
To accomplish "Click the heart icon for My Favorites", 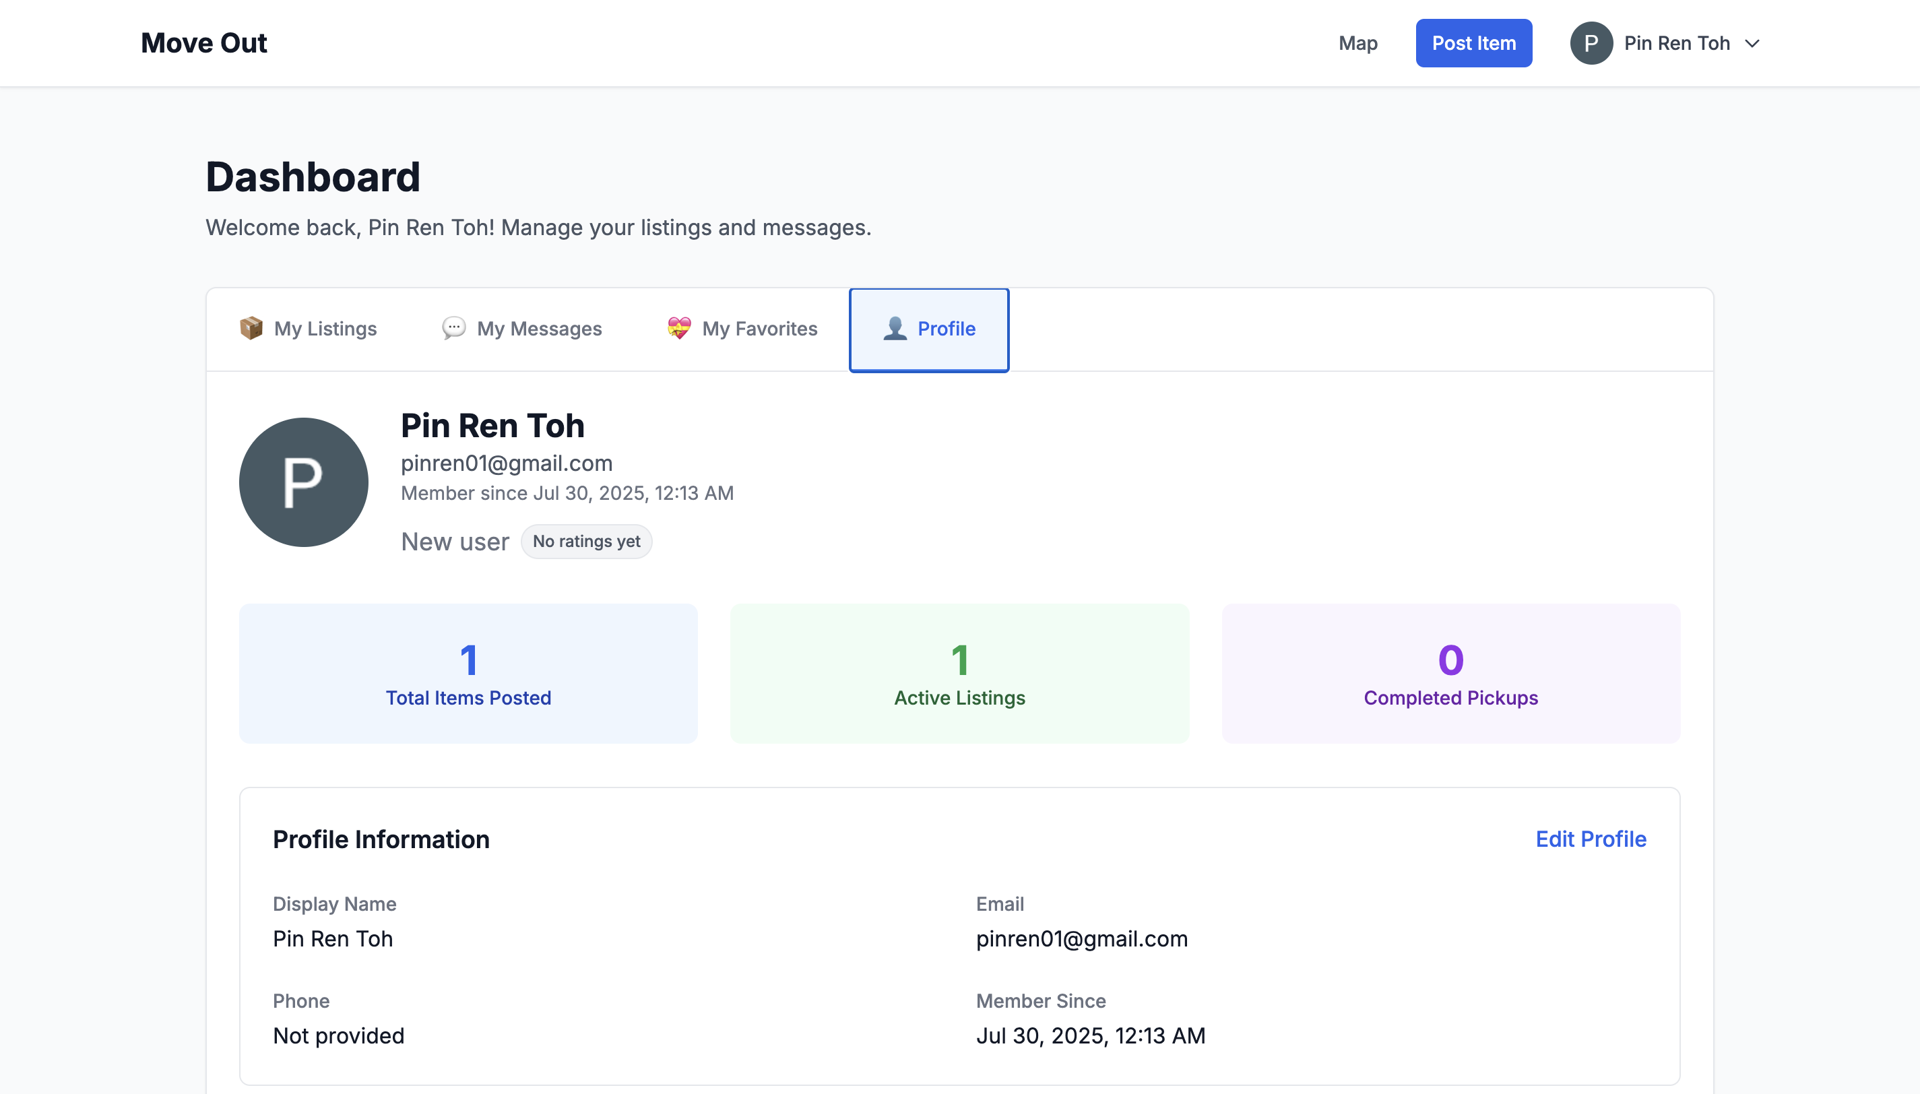I will point(679,328).
